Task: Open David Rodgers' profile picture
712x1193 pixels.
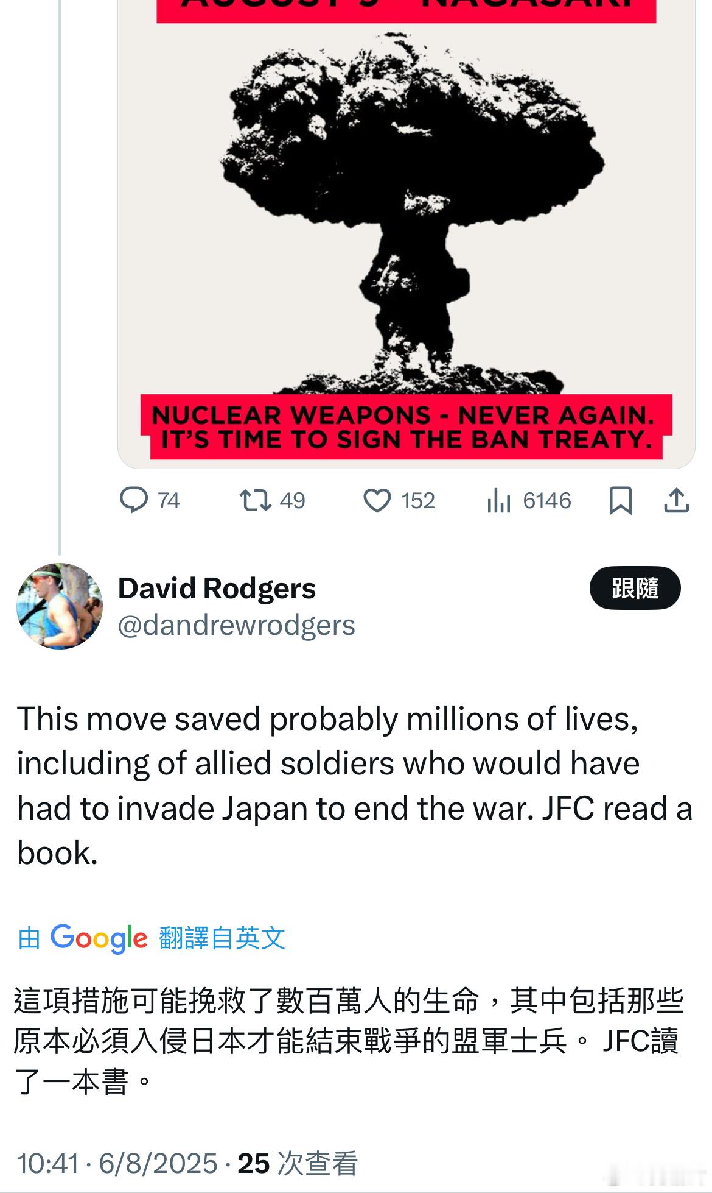Action: click(x=60, y=606)
